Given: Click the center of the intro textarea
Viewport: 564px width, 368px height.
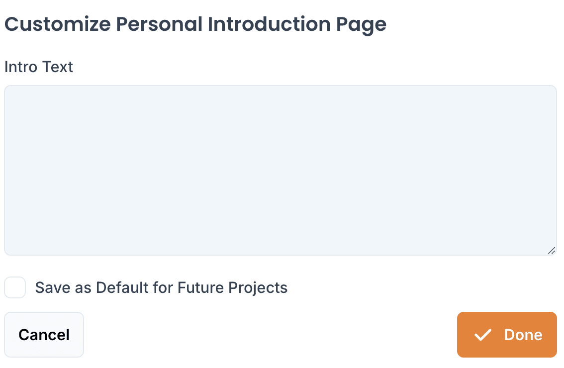Looking at the screenshot, I should [281, 170].
